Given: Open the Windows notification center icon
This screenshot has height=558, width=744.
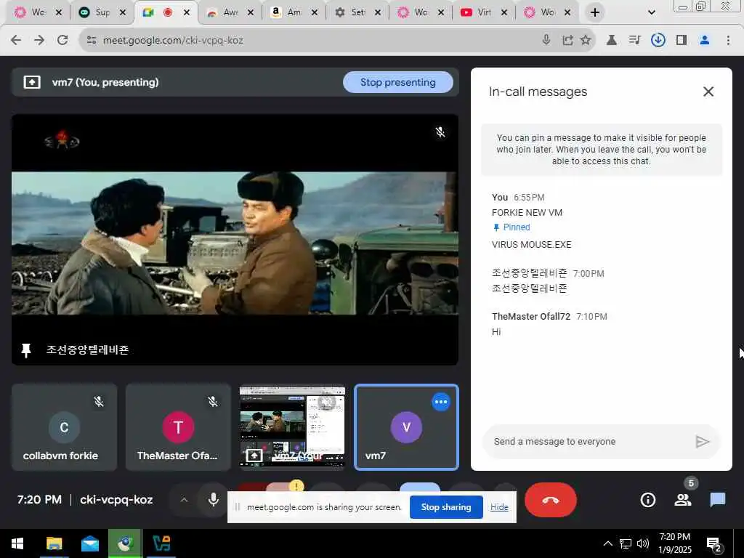Looking at the screenshot, I should pyautogui.click(x=713, y=545).
